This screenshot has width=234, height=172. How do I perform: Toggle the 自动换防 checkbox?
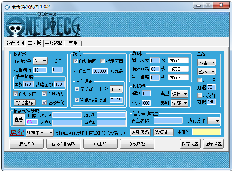coord(44,94)
